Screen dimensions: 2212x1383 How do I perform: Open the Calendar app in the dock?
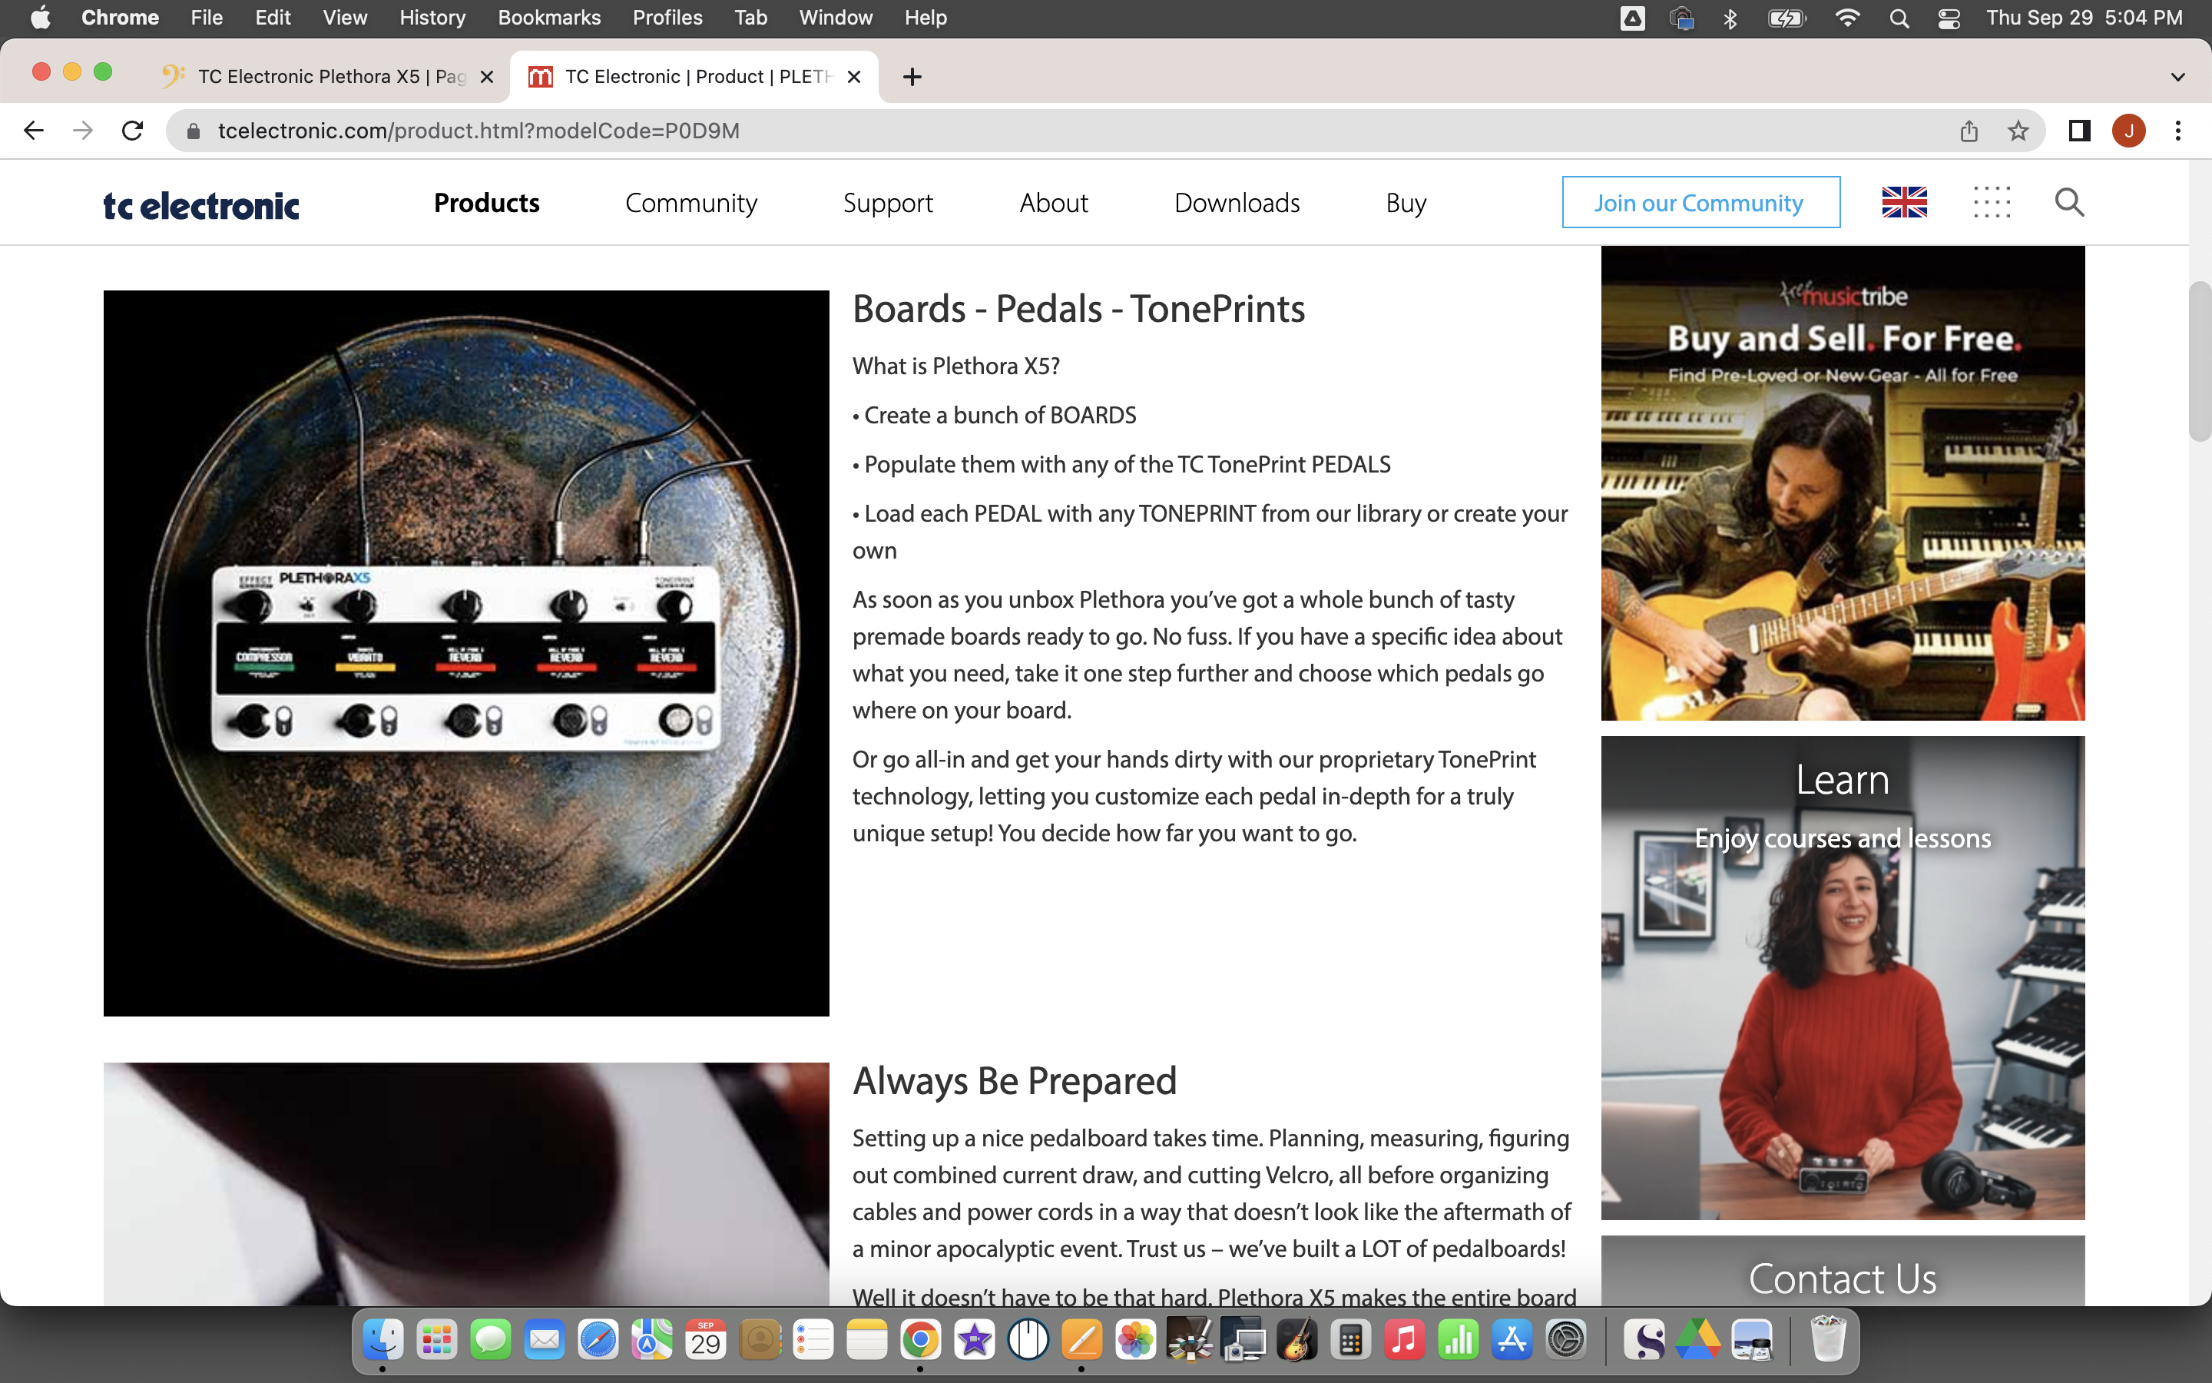[x=706, y=1340]
